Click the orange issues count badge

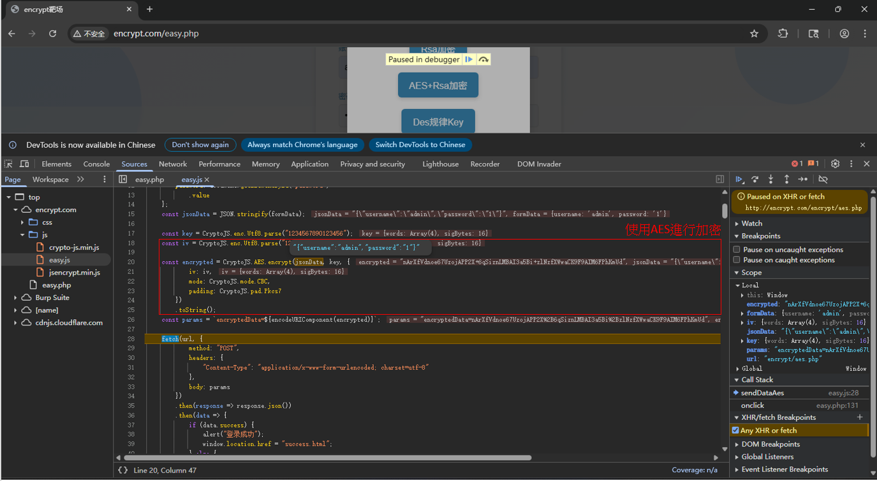(x=813, y=164)
